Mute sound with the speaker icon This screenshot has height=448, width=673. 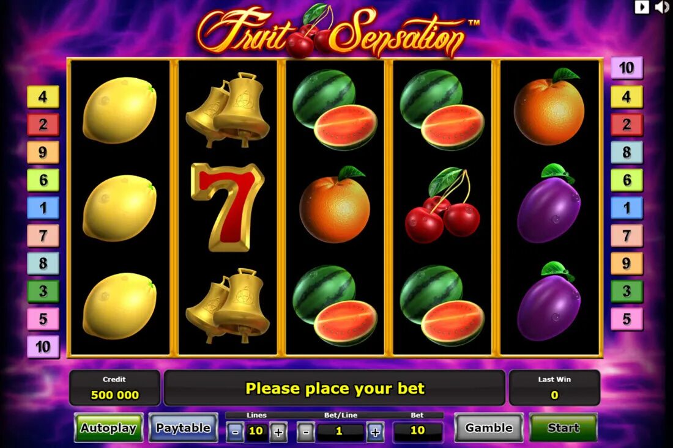click(662, 7)
